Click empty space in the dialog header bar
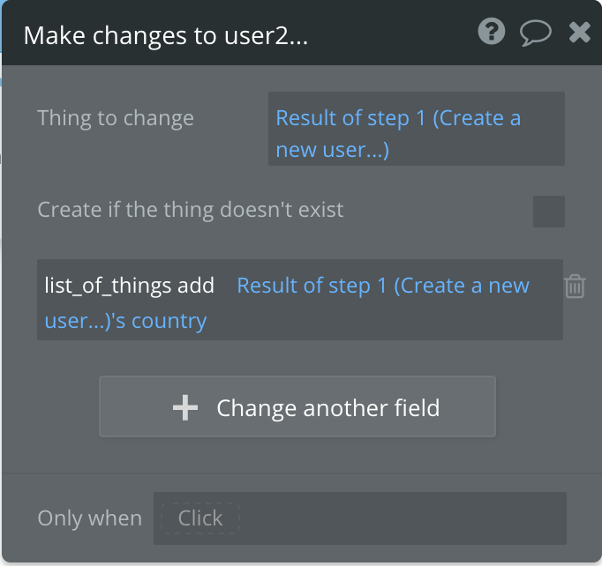The width and height of the screenshot is (602, 566). coord(388,35)
